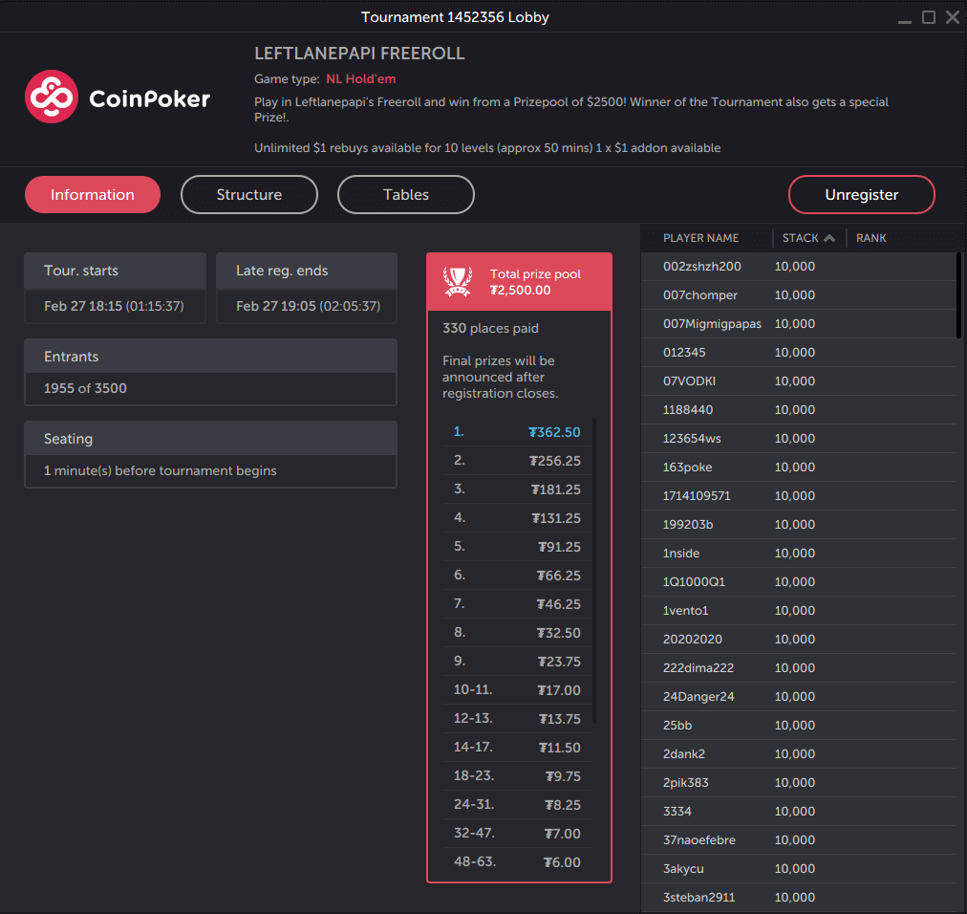Select the 10-11 place prize row
Image resolution: width=967 pixels, height=914 pixels.
click(x=516, y=690)
